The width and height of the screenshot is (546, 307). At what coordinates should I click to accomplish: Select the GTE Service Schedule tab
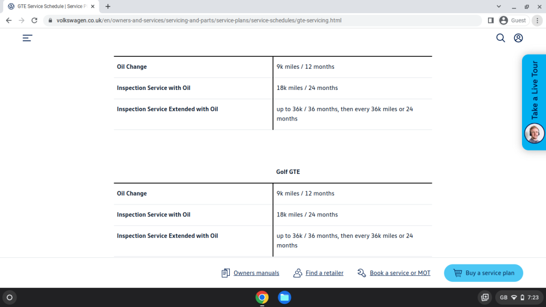point(51,6)
